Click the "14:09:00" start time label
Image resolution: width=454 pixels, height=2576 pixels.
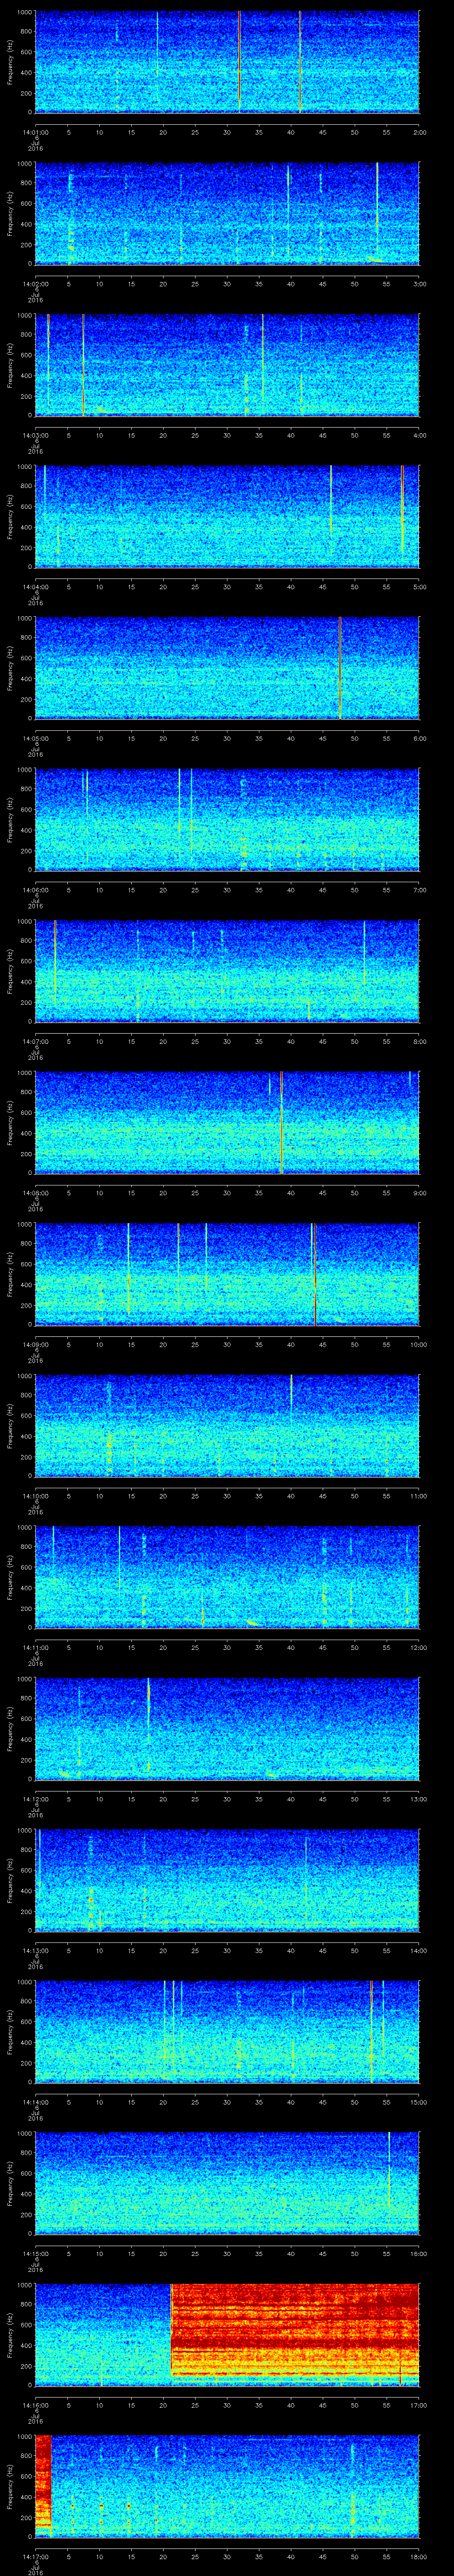tap(35, 1343)
